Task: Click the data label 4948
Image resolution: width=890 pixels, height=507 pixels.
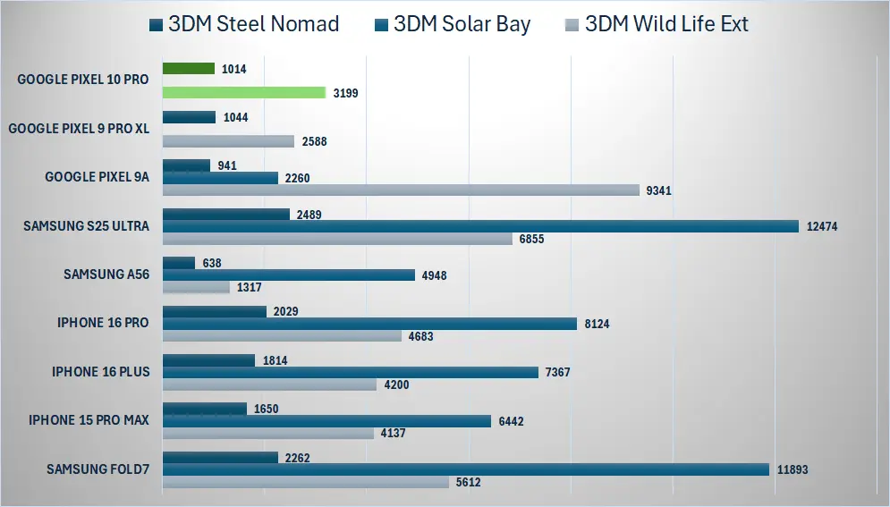Action: tap(434, 275)
